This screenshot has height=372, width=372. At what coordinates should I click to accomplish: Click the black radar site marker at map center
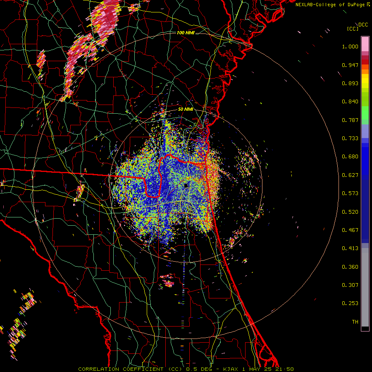(186, 186)
